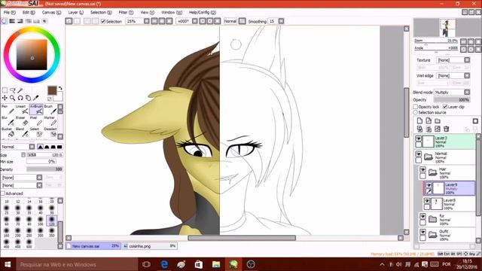Enable the Opacity lock checkbox
Screen dimensions: 482x271
pos(415,107)
